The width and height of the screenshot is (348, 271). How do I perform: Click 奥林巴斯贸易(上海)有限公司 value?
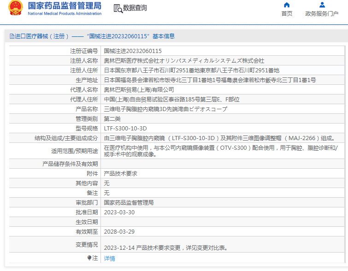[x=139, y=90]
